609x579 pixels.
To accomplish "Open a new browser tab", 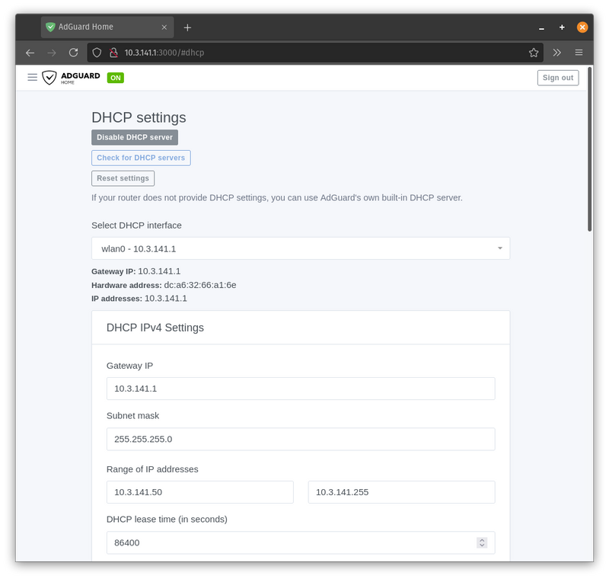I will 187,27.
